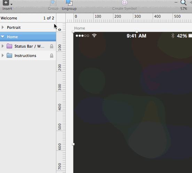Image resolution: width=192 pixels, height=173 pixels.
Task: Select the Portrait layer row
Action: pos(28,27)
